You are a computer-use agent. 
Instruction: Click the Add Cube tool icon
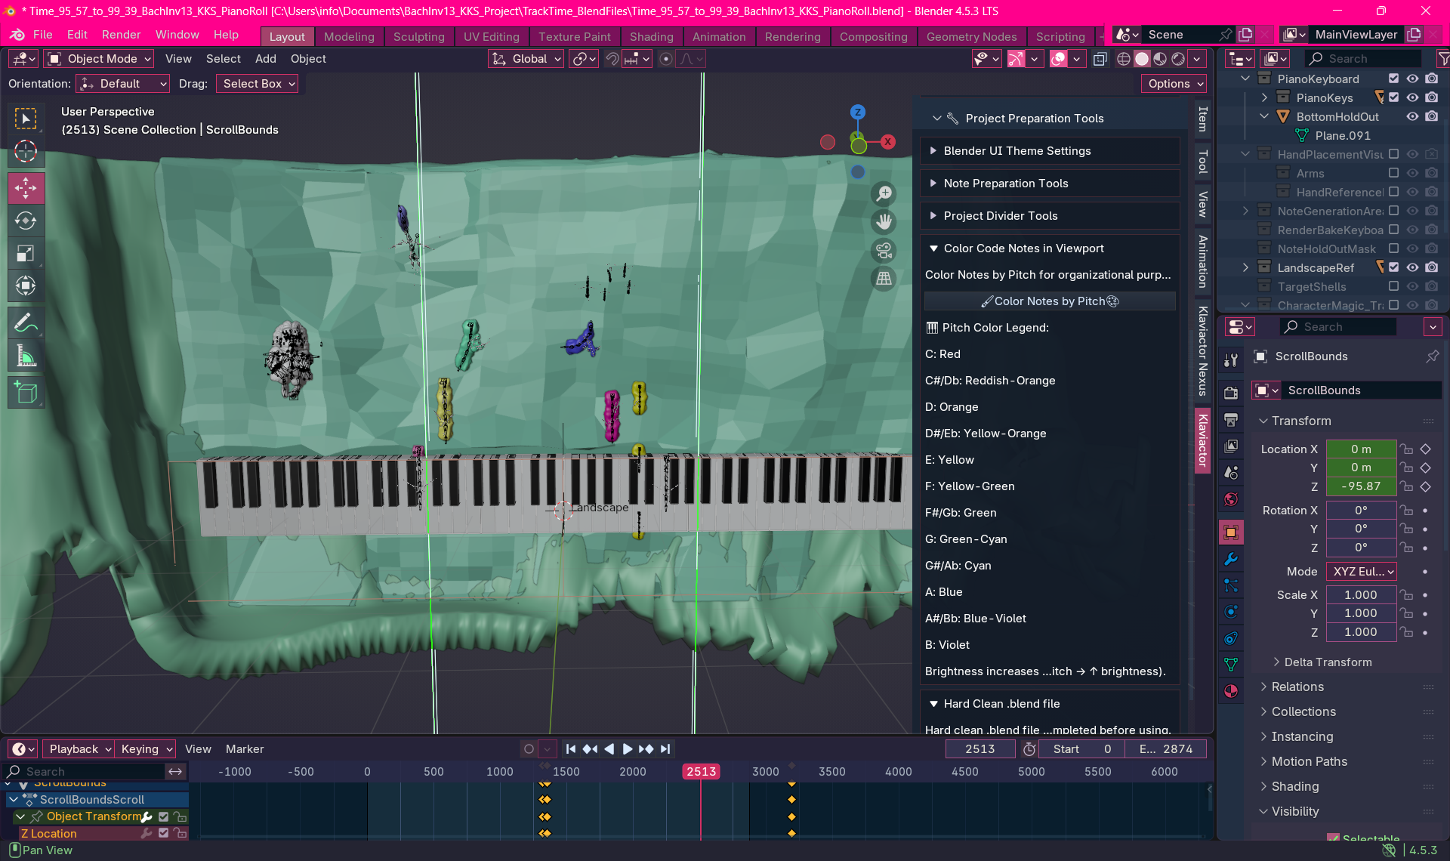(26, 393)
